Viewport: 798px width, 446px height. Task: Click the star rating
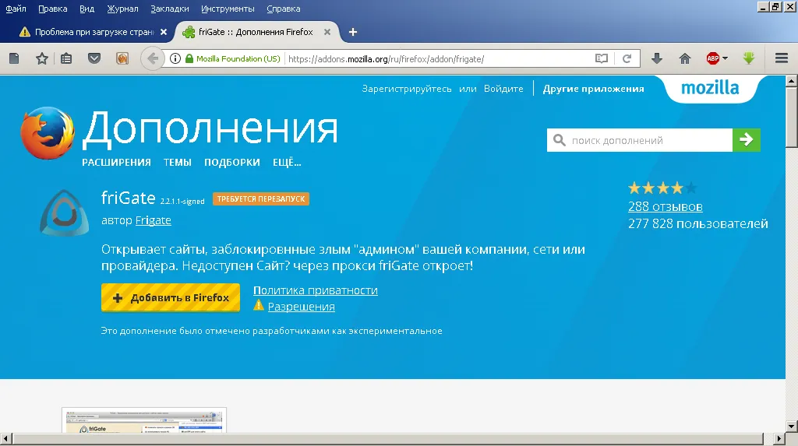pyautogui.click(x=662, y=188)
